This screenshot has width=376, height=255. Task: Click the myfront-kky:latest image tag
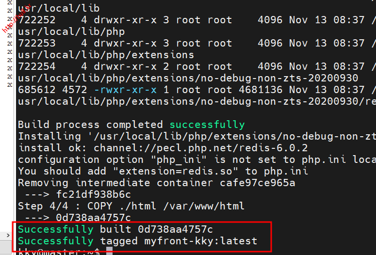point(200,241)
